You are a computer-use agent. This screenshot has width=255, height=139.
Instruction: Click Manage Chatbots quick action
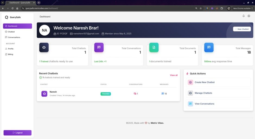click(x=218, y=93)
